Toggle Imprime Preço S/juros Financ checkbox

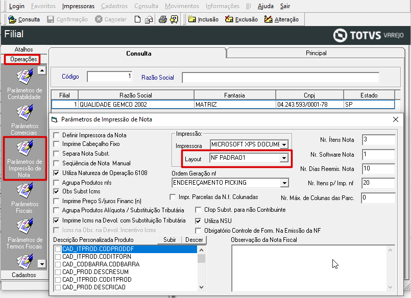pyautogui.click(x=56, y=201)
